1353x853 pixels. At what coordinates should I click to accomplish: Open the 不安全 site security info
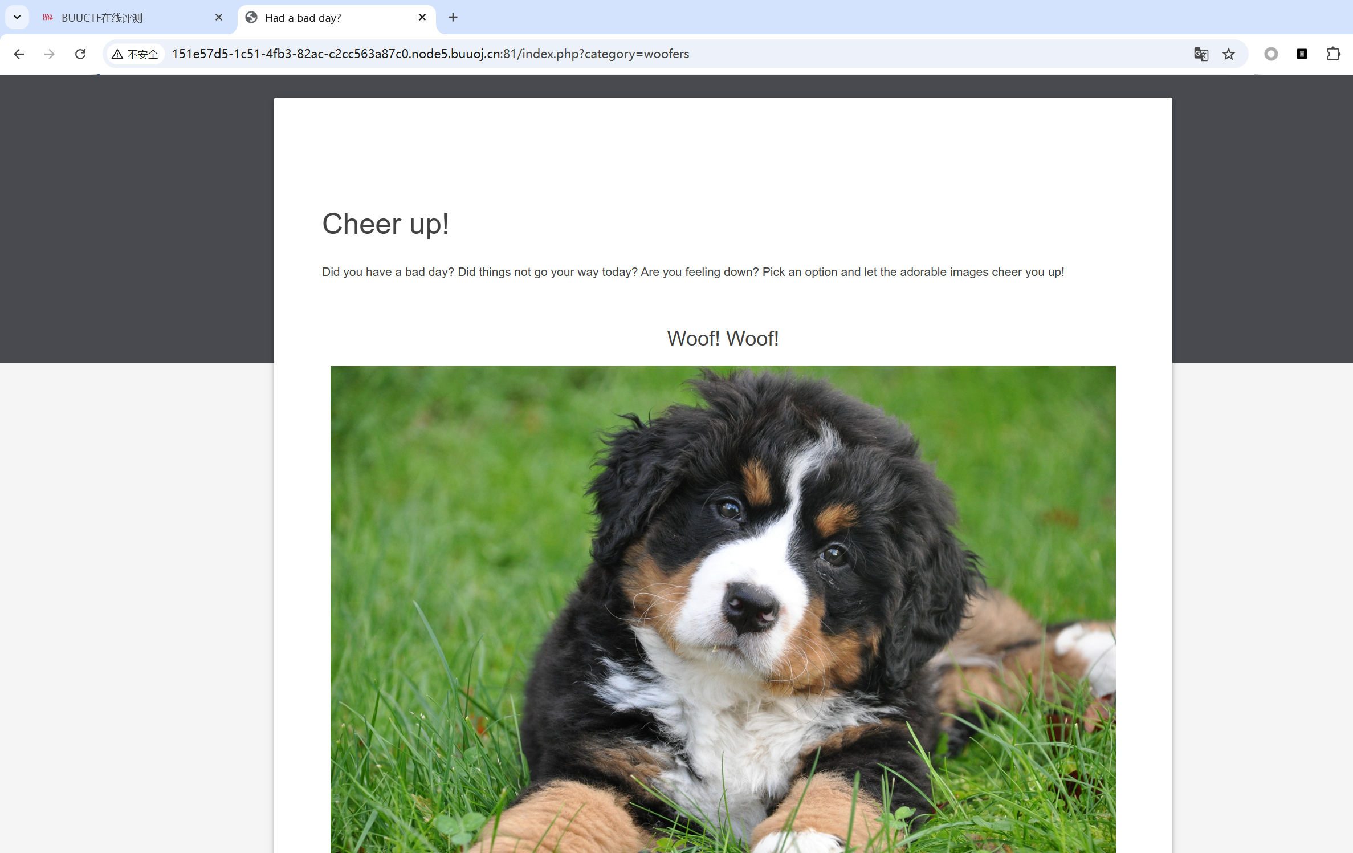(x=136, y=54)
